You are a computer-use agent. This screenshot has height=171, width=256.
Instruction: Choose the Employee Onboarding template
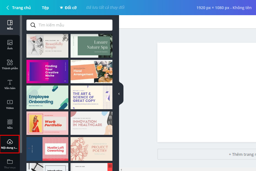click(47, 97)
